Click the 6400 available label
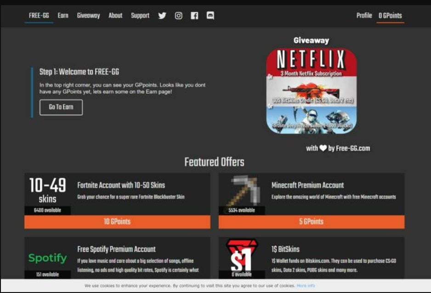 (47, 210)
